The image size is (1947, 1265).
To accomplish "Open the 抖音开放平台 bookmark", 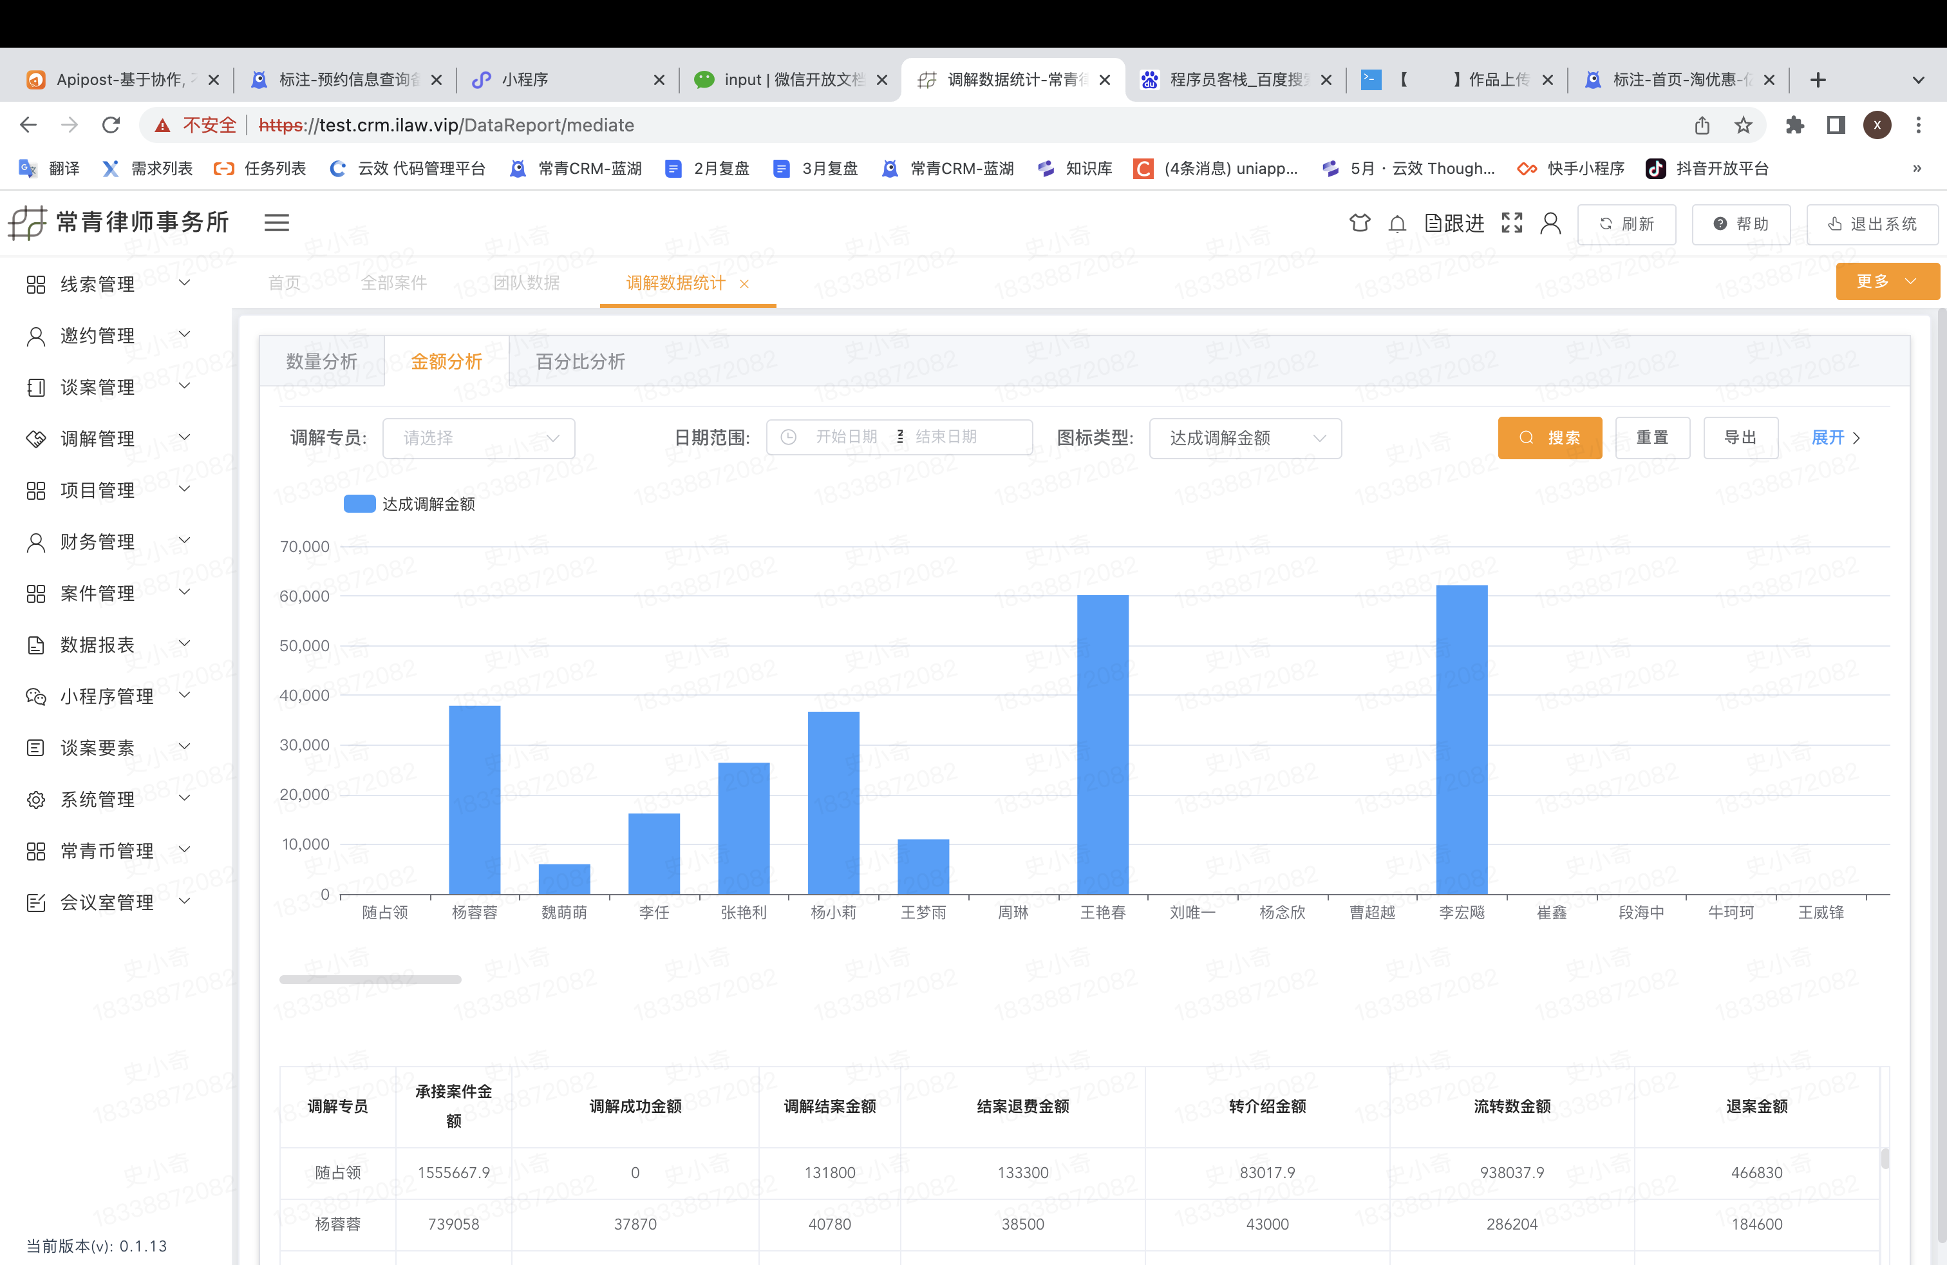I will tap(1707, 169).
